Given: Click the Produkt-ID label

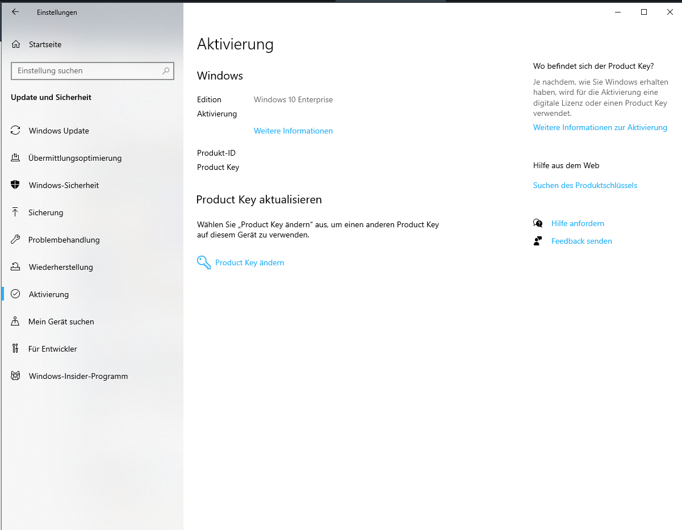Looking at the screenshot, I should pyautogui.click(x=216, y=153).
